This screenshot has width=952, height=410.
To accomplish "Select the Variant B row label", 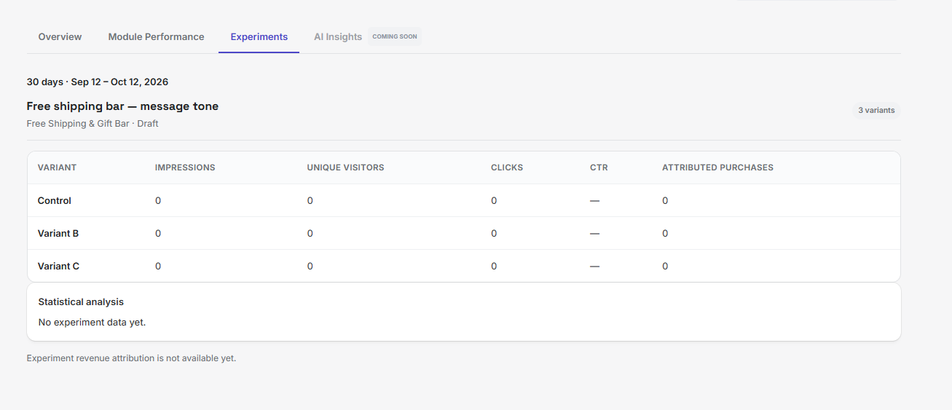I will [x=58, y=233].
